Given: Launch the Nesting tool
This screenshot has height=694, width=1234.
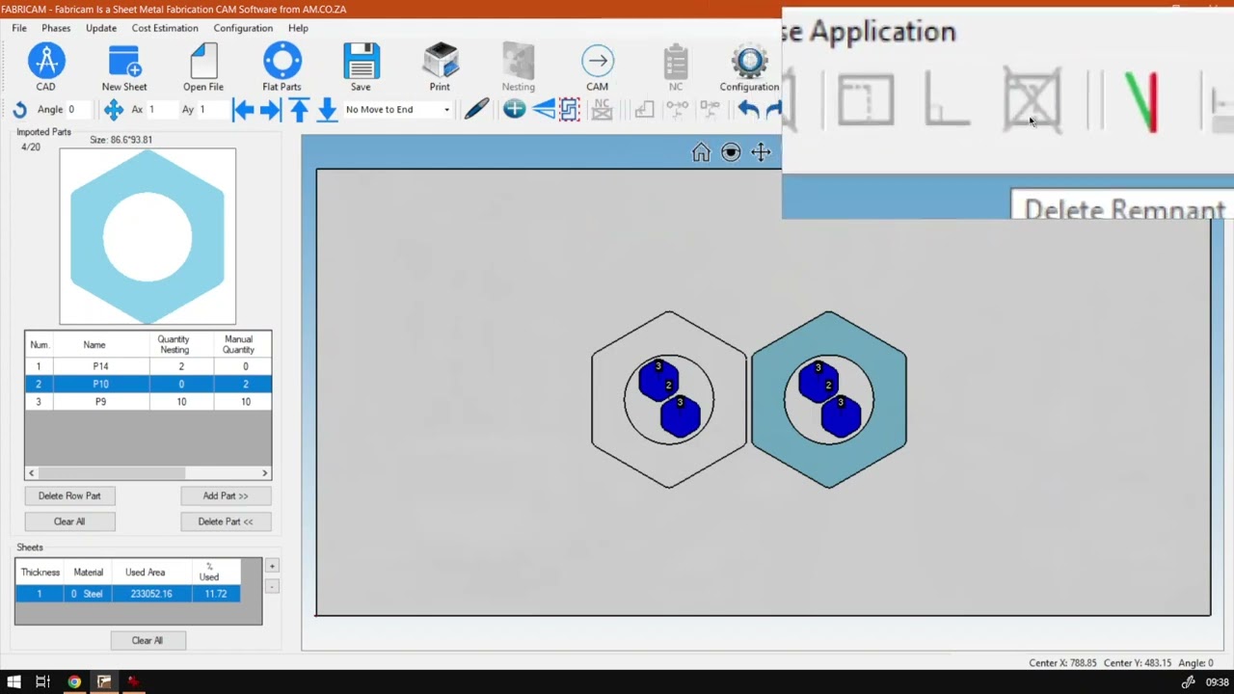Looking at the screenshot, I should pyautogui.click(x=518, y=67).
